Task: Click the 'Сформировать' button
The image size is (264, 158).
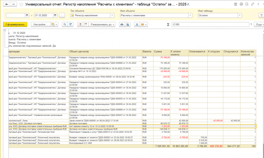Action: click(x=15, y=24)
